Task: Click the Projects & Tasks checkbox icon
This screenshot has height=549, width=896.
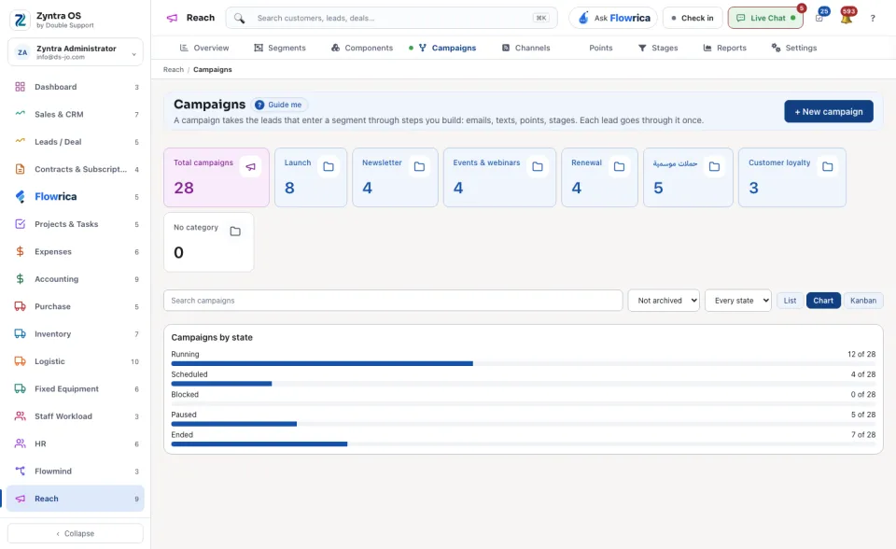Action: pos(20,224)
